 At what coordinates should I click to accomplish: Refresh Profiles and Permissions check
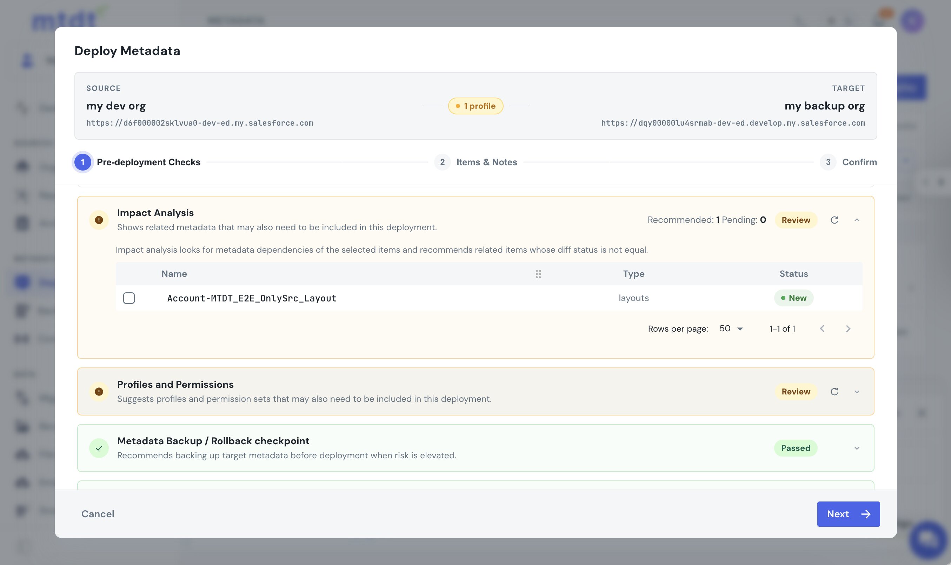coord(834,391)
